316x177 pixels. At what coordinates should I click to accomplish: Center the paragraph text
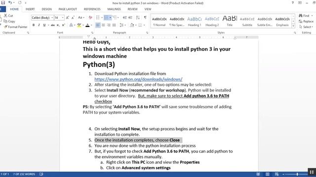click(x=103, y=25)
